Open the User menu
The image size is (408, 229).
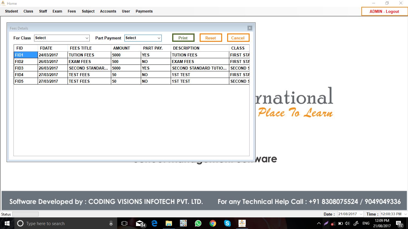click(126, 11)
